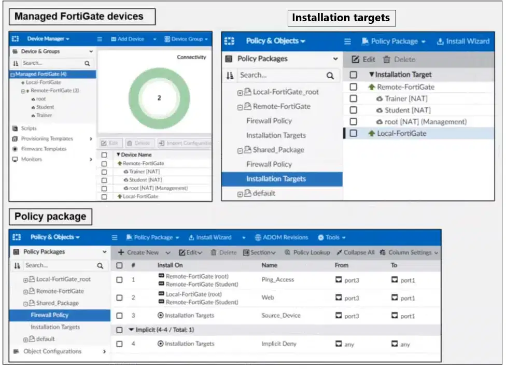
Task: Click Policy Lookup icon
Action: click(x=287, y=252)
